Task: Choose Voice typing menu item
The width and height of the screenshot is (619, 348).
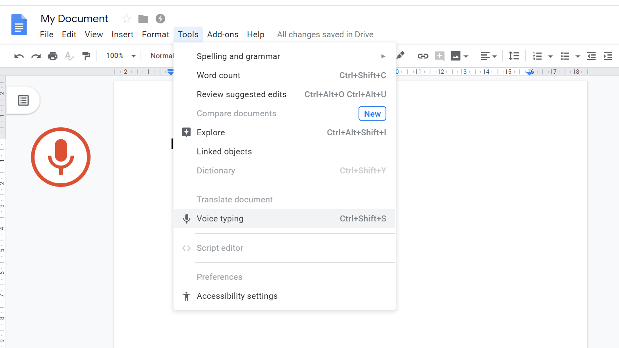Action: 285,219
